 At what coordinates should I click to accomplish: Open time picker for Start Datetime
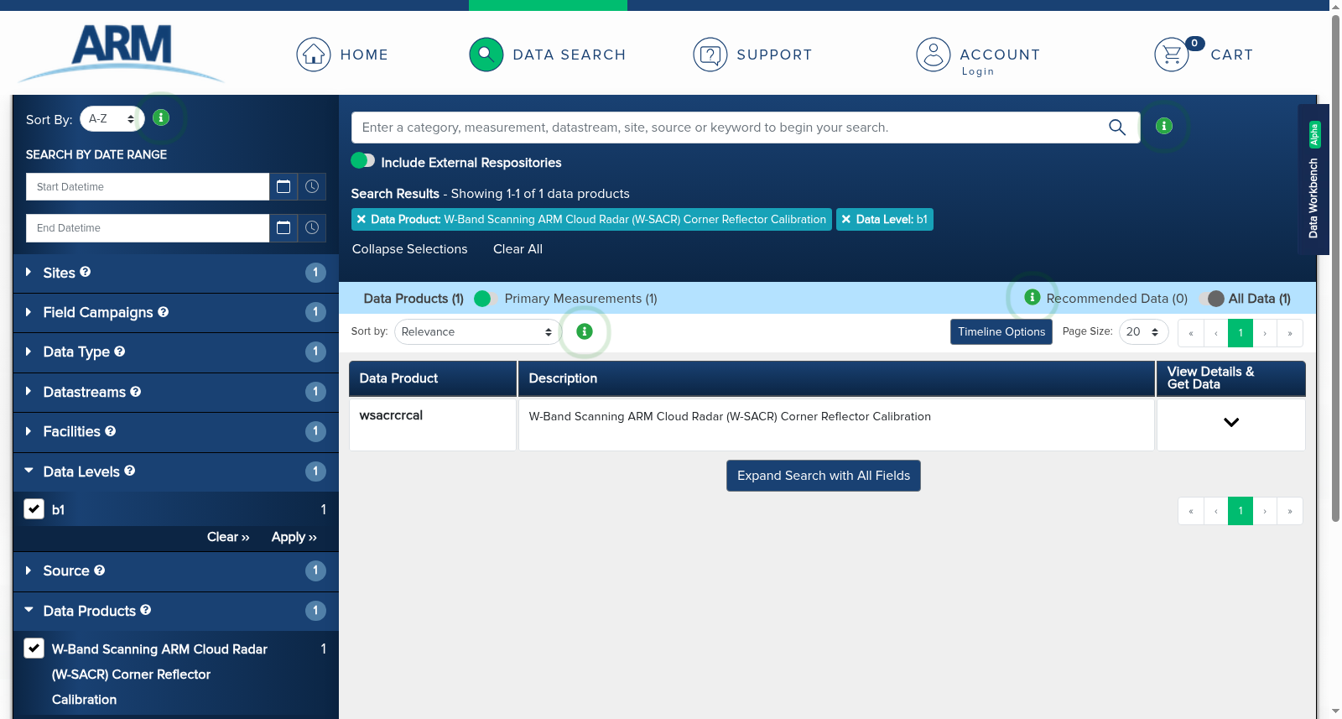pyautogui.click(x=312, y=186)
